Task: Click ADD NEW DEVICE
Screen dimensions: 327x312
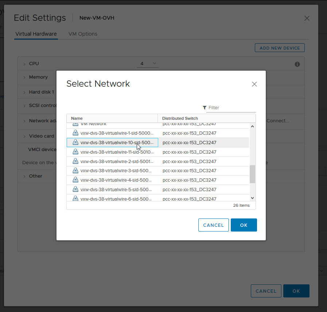Action: coord(279,48)
